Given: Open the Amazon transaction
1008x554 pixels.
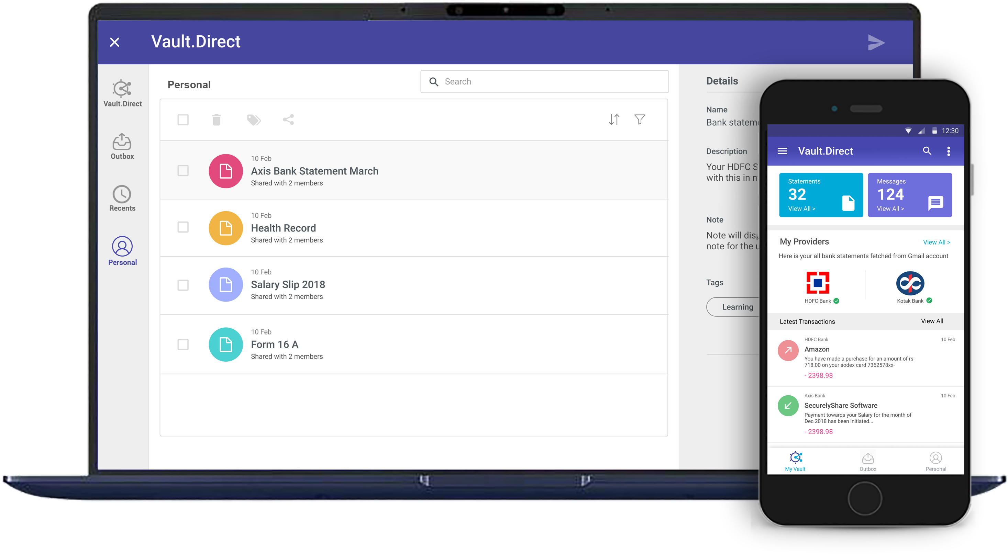Looking at the screenshot, I should click(866, 359).
